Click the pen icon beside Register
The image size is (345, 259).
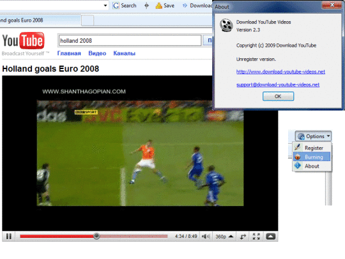[x=298, y=147]
